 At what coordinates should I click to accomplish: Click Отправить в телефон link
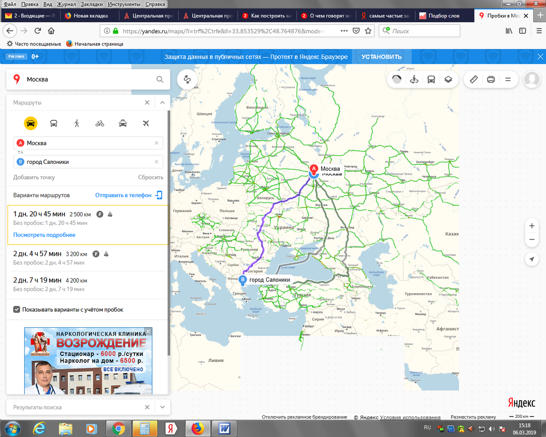coord(123,195)
